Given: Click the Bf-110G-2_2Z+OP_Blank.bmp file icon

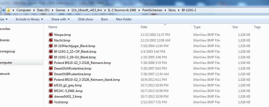Looking at the screenshot, I should [51, 52].
